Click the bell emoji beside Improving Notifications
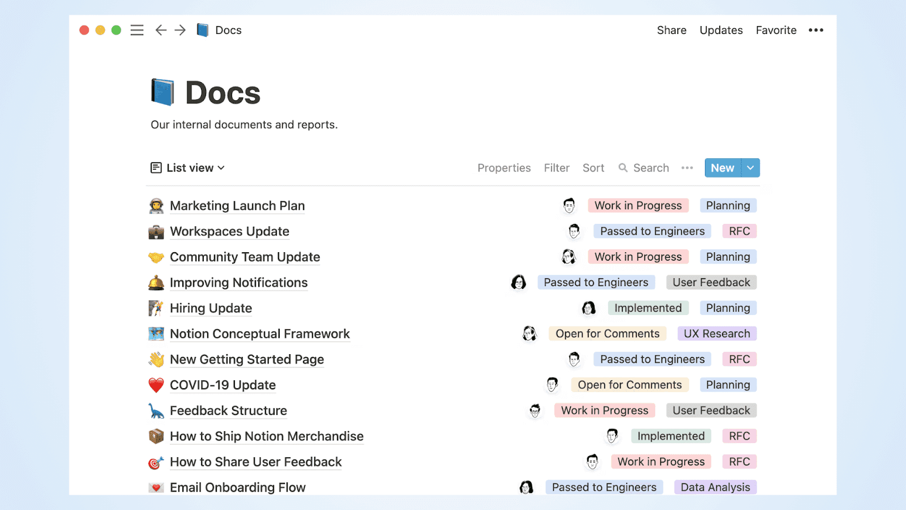 (156, 282)
